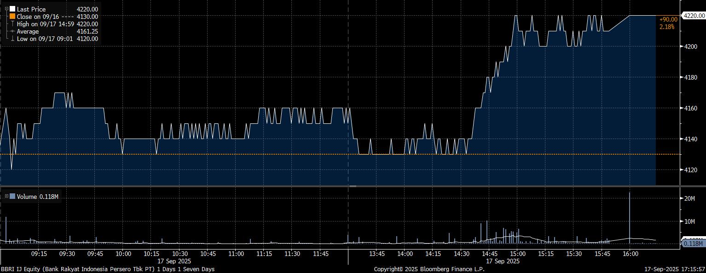Click the white Last Price color swatch
Image resolution: width=706 pixels, height=273 pixels.
pos(12,9)
